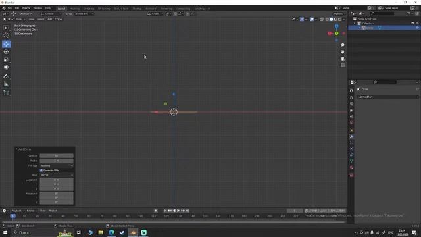This screenshot has height=237, width=421.
Task: Open the Align World dropdown
Action: coord(57,175)
